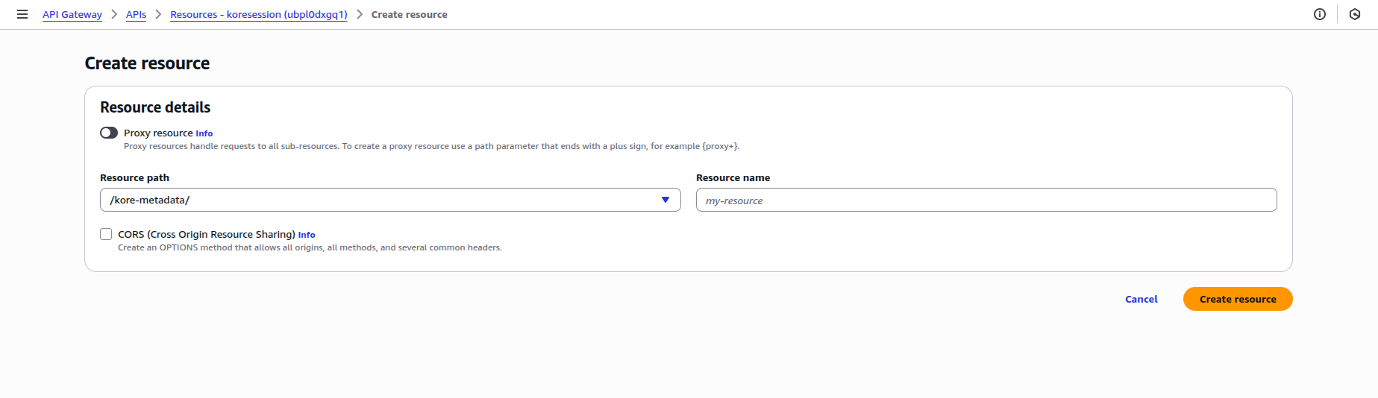Navigate to APIs breadcrumb
1378x398 pixels.
point(136,14)
